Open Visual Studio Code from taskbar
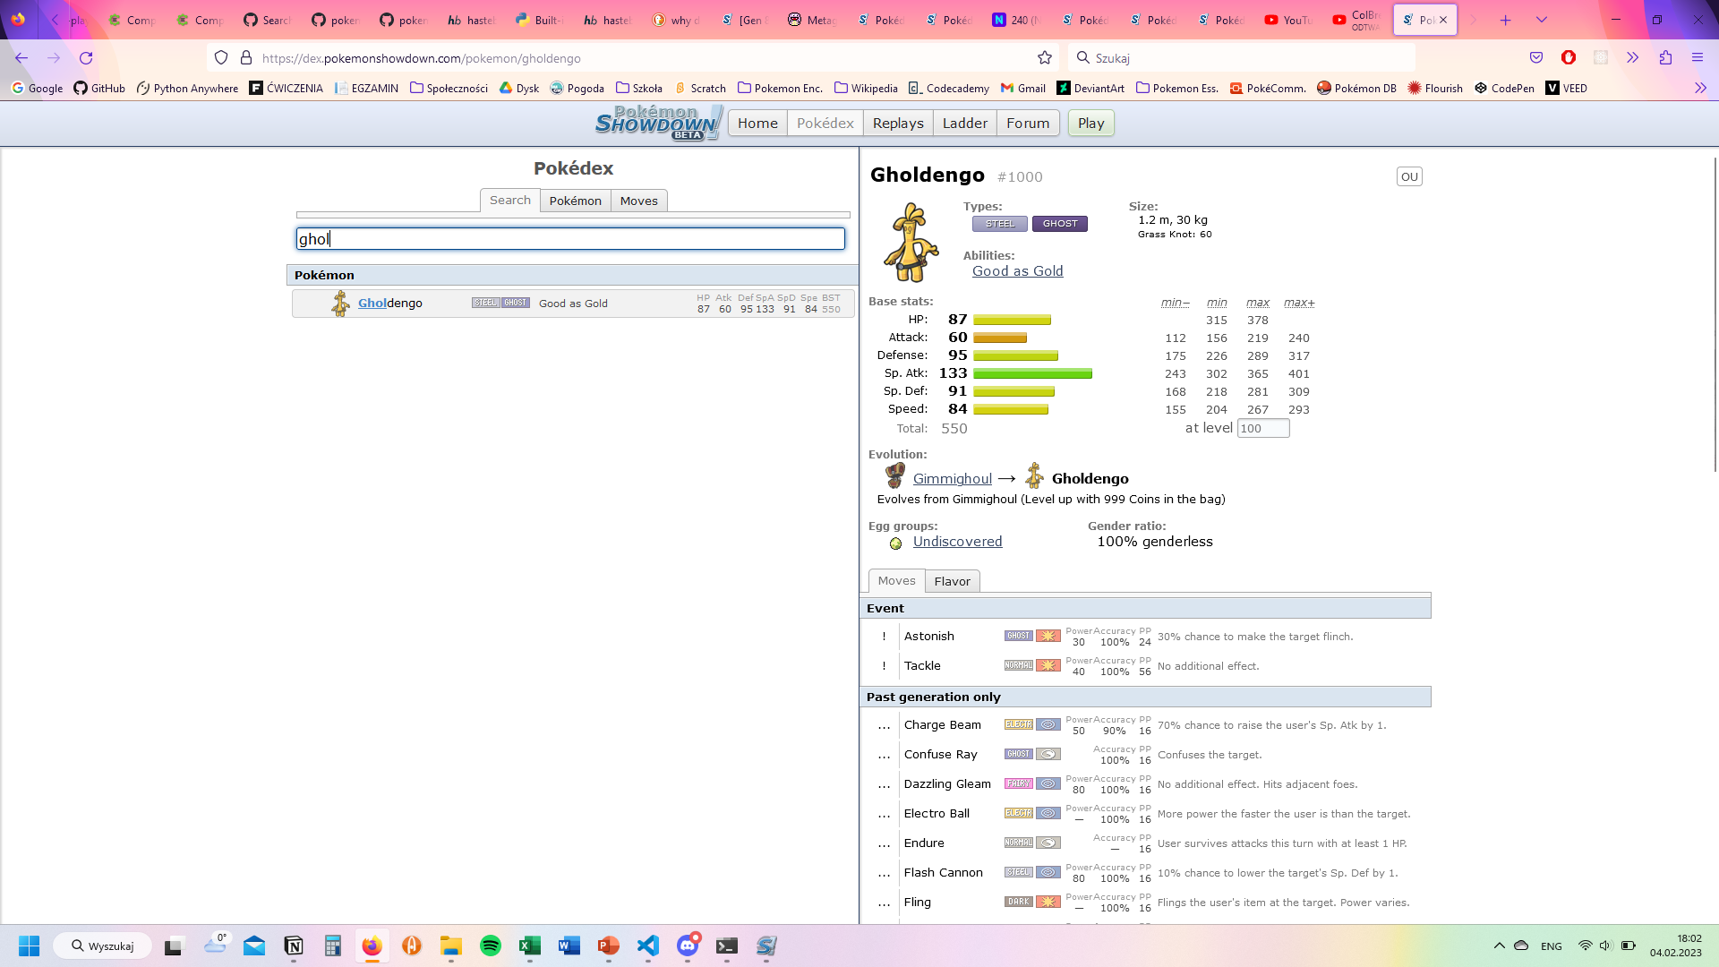 647,946
